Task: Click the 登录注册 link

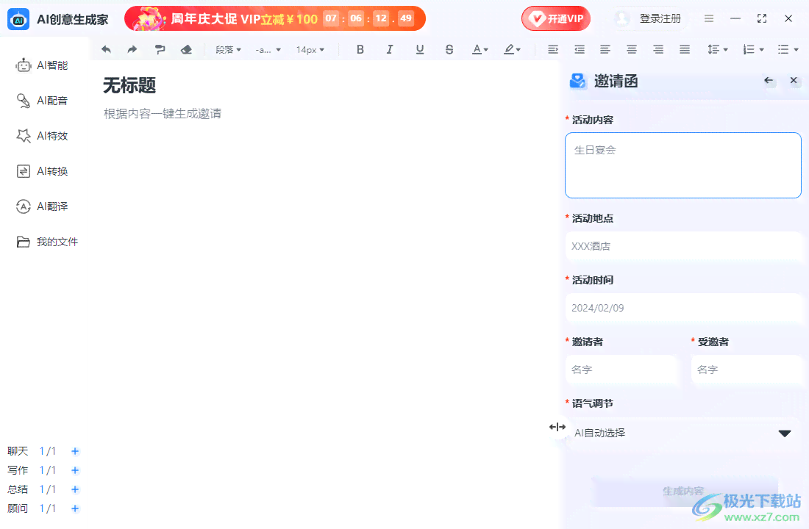Action: pos(660,19)
